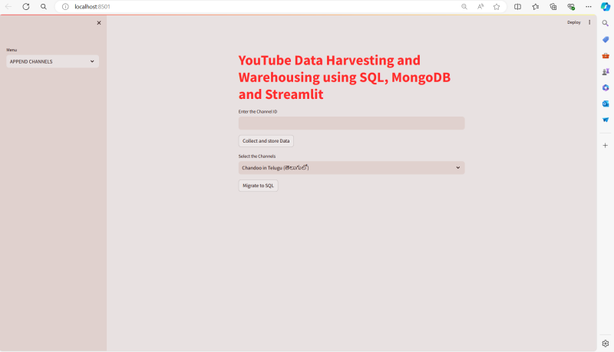
Task: Click the 'Menu' label in sidebar
Action: (12, 50)
